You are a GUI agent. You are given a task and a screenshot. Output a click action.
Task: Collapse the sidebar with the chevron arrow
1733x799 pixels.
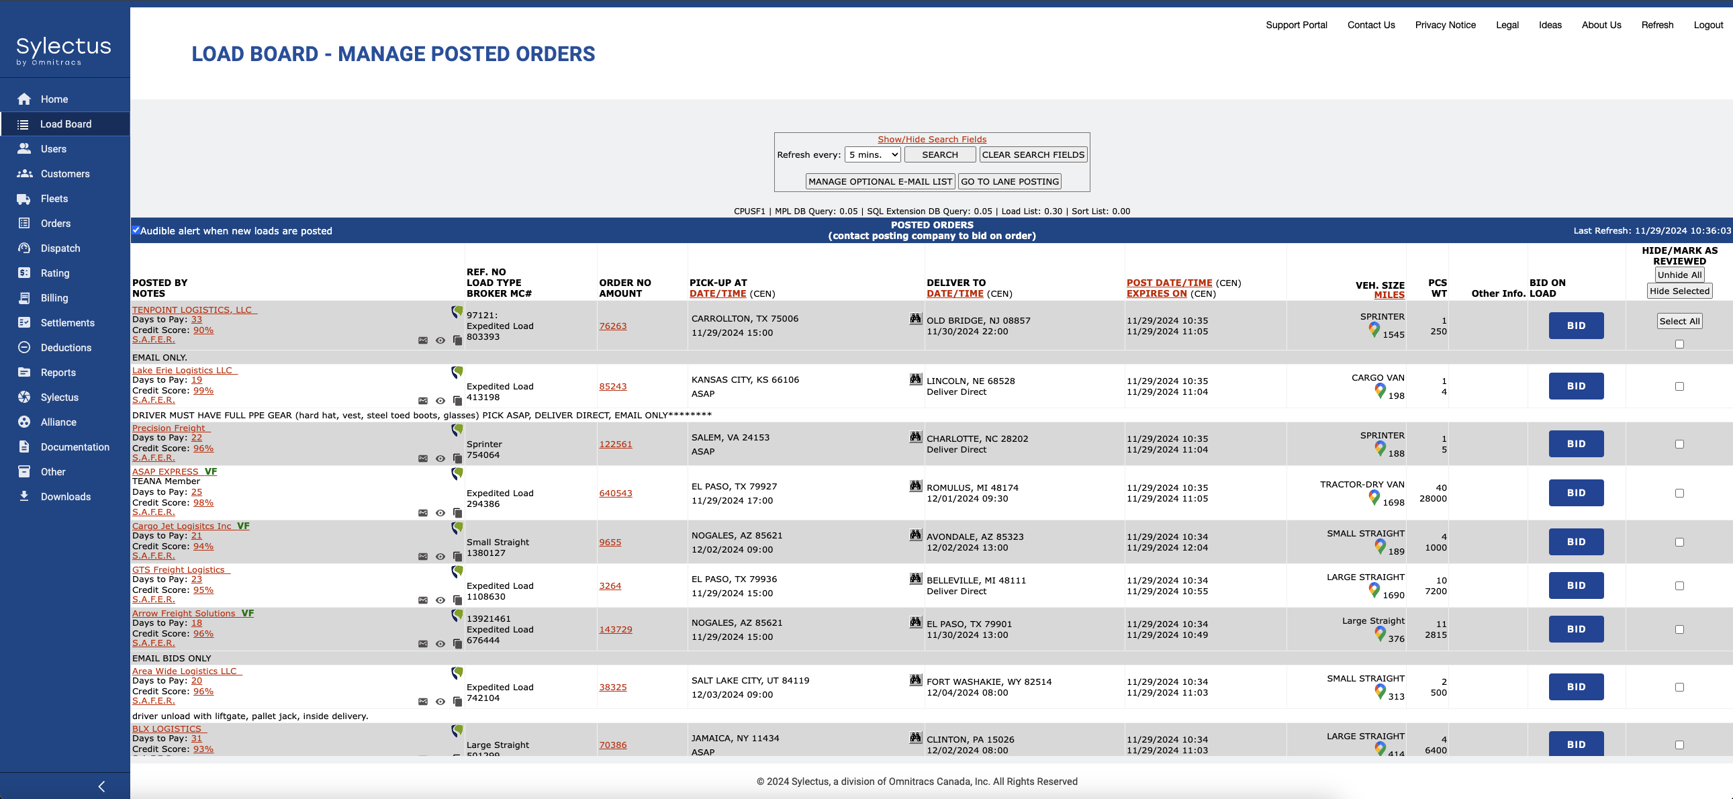(101, 786)
